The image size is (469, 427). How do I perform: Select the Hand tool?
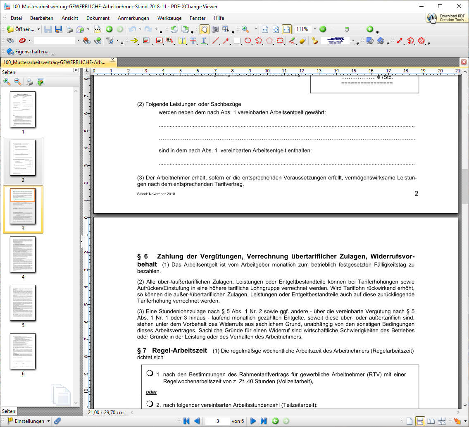coord(204,29)
